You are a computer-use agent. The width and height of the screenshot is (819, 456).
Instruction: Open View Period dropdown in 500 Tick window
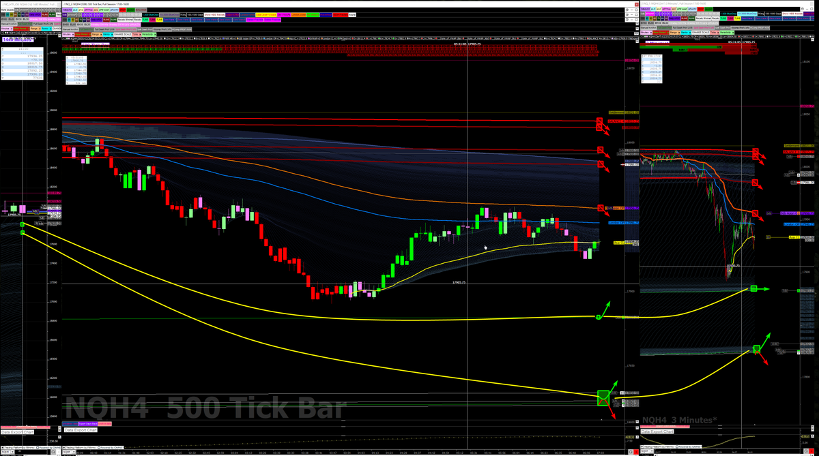point(83,35)
